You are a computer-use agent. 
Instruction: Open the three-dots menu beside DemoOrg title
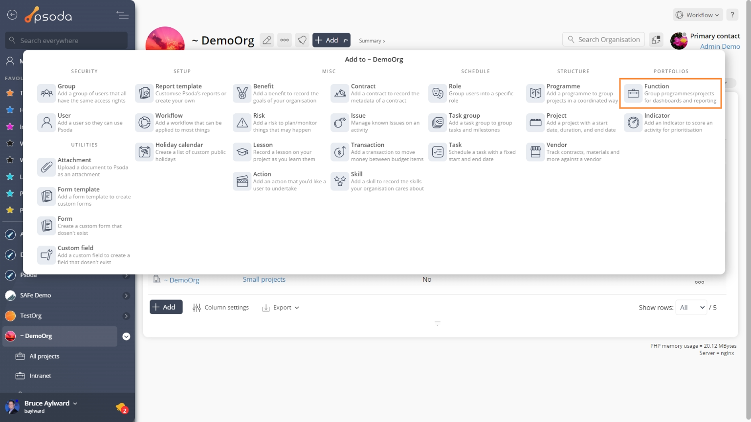[x=285, y=40]
